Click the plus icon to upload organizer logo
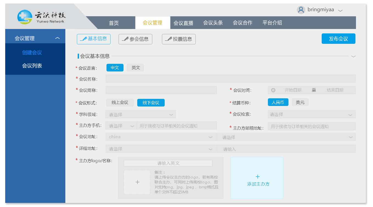373x207 pixels. click(137, 182)
